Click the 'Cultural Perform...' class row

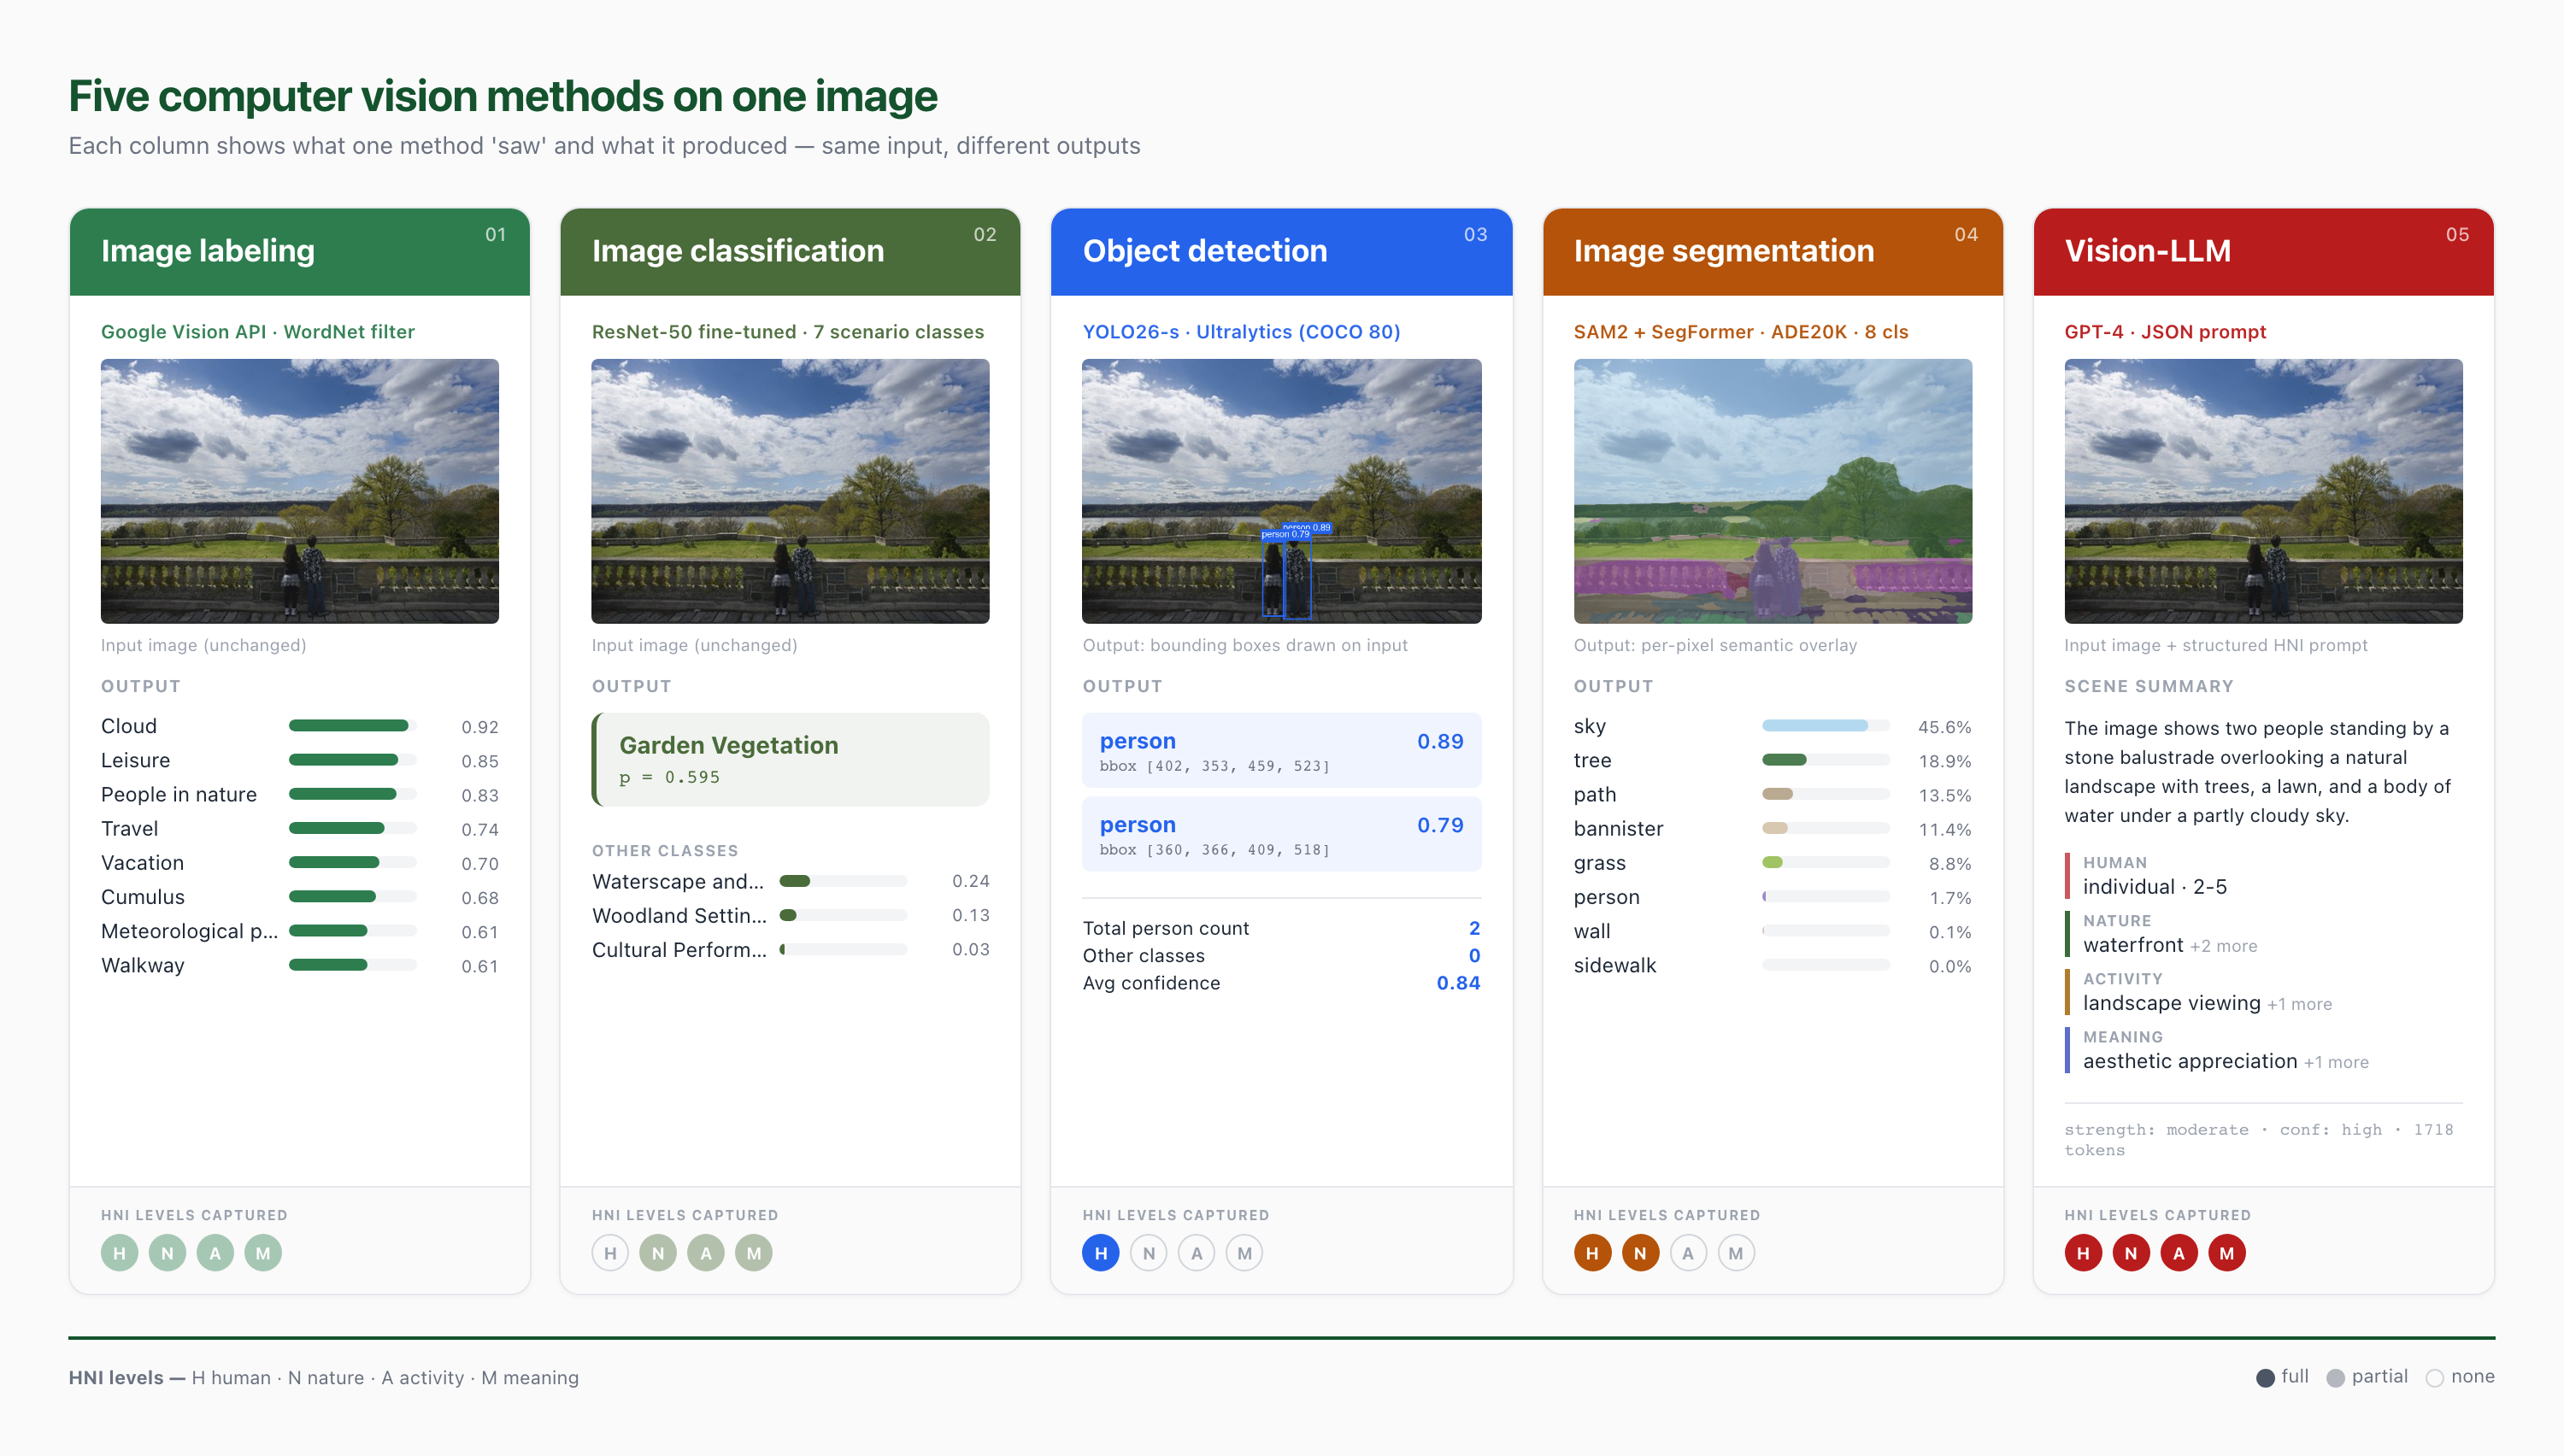point(791,950)
